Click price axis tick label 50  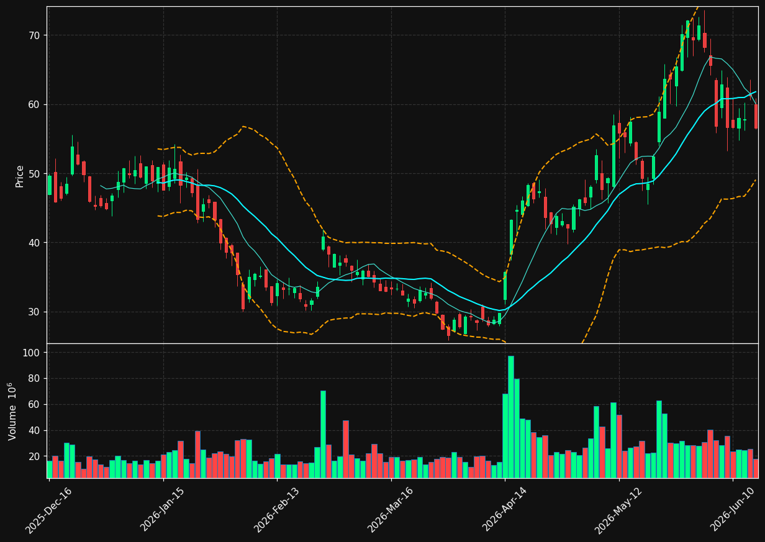coord(34,173)
